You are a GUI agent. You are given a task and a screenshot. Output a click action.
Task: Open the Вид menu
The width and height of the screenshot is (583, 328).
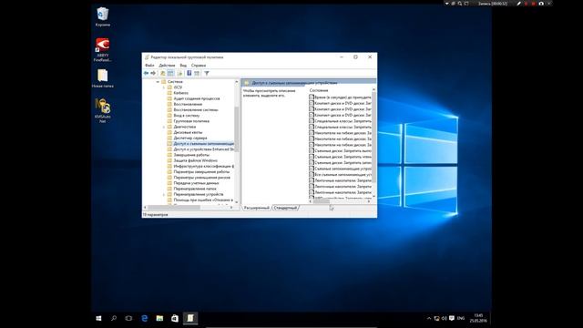pos(183,65)
